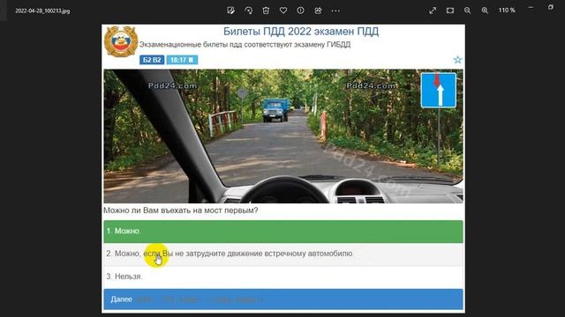
Task: Click the ГИБДД emblem logo
Action: pyautogui.click(x=121, y=41)
